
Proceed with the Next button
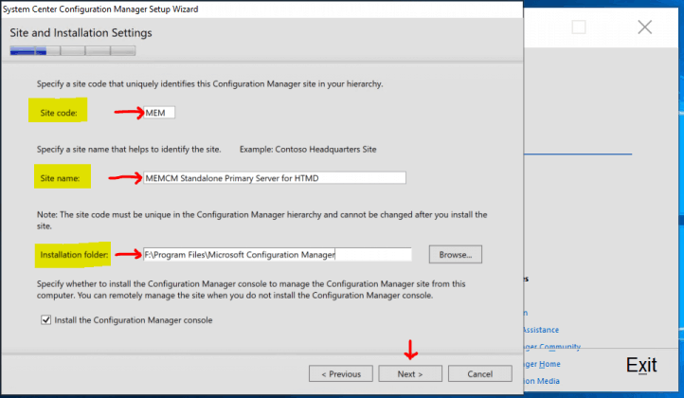410,374
